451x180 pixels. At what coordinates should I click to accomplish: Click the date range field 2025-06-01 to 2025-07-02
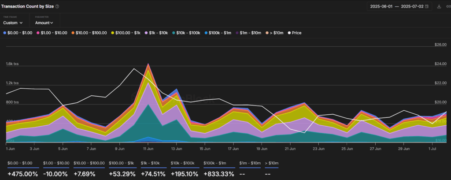coord(399,6)
